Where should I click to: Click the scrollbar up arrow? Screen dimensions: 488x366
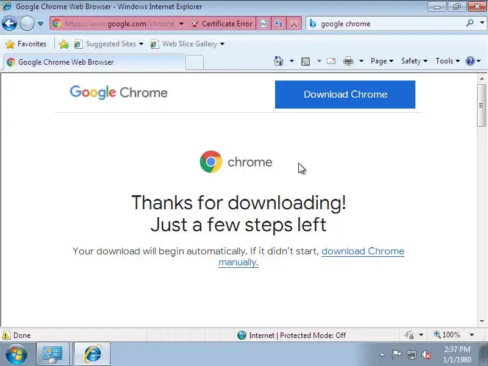(482, 79)
